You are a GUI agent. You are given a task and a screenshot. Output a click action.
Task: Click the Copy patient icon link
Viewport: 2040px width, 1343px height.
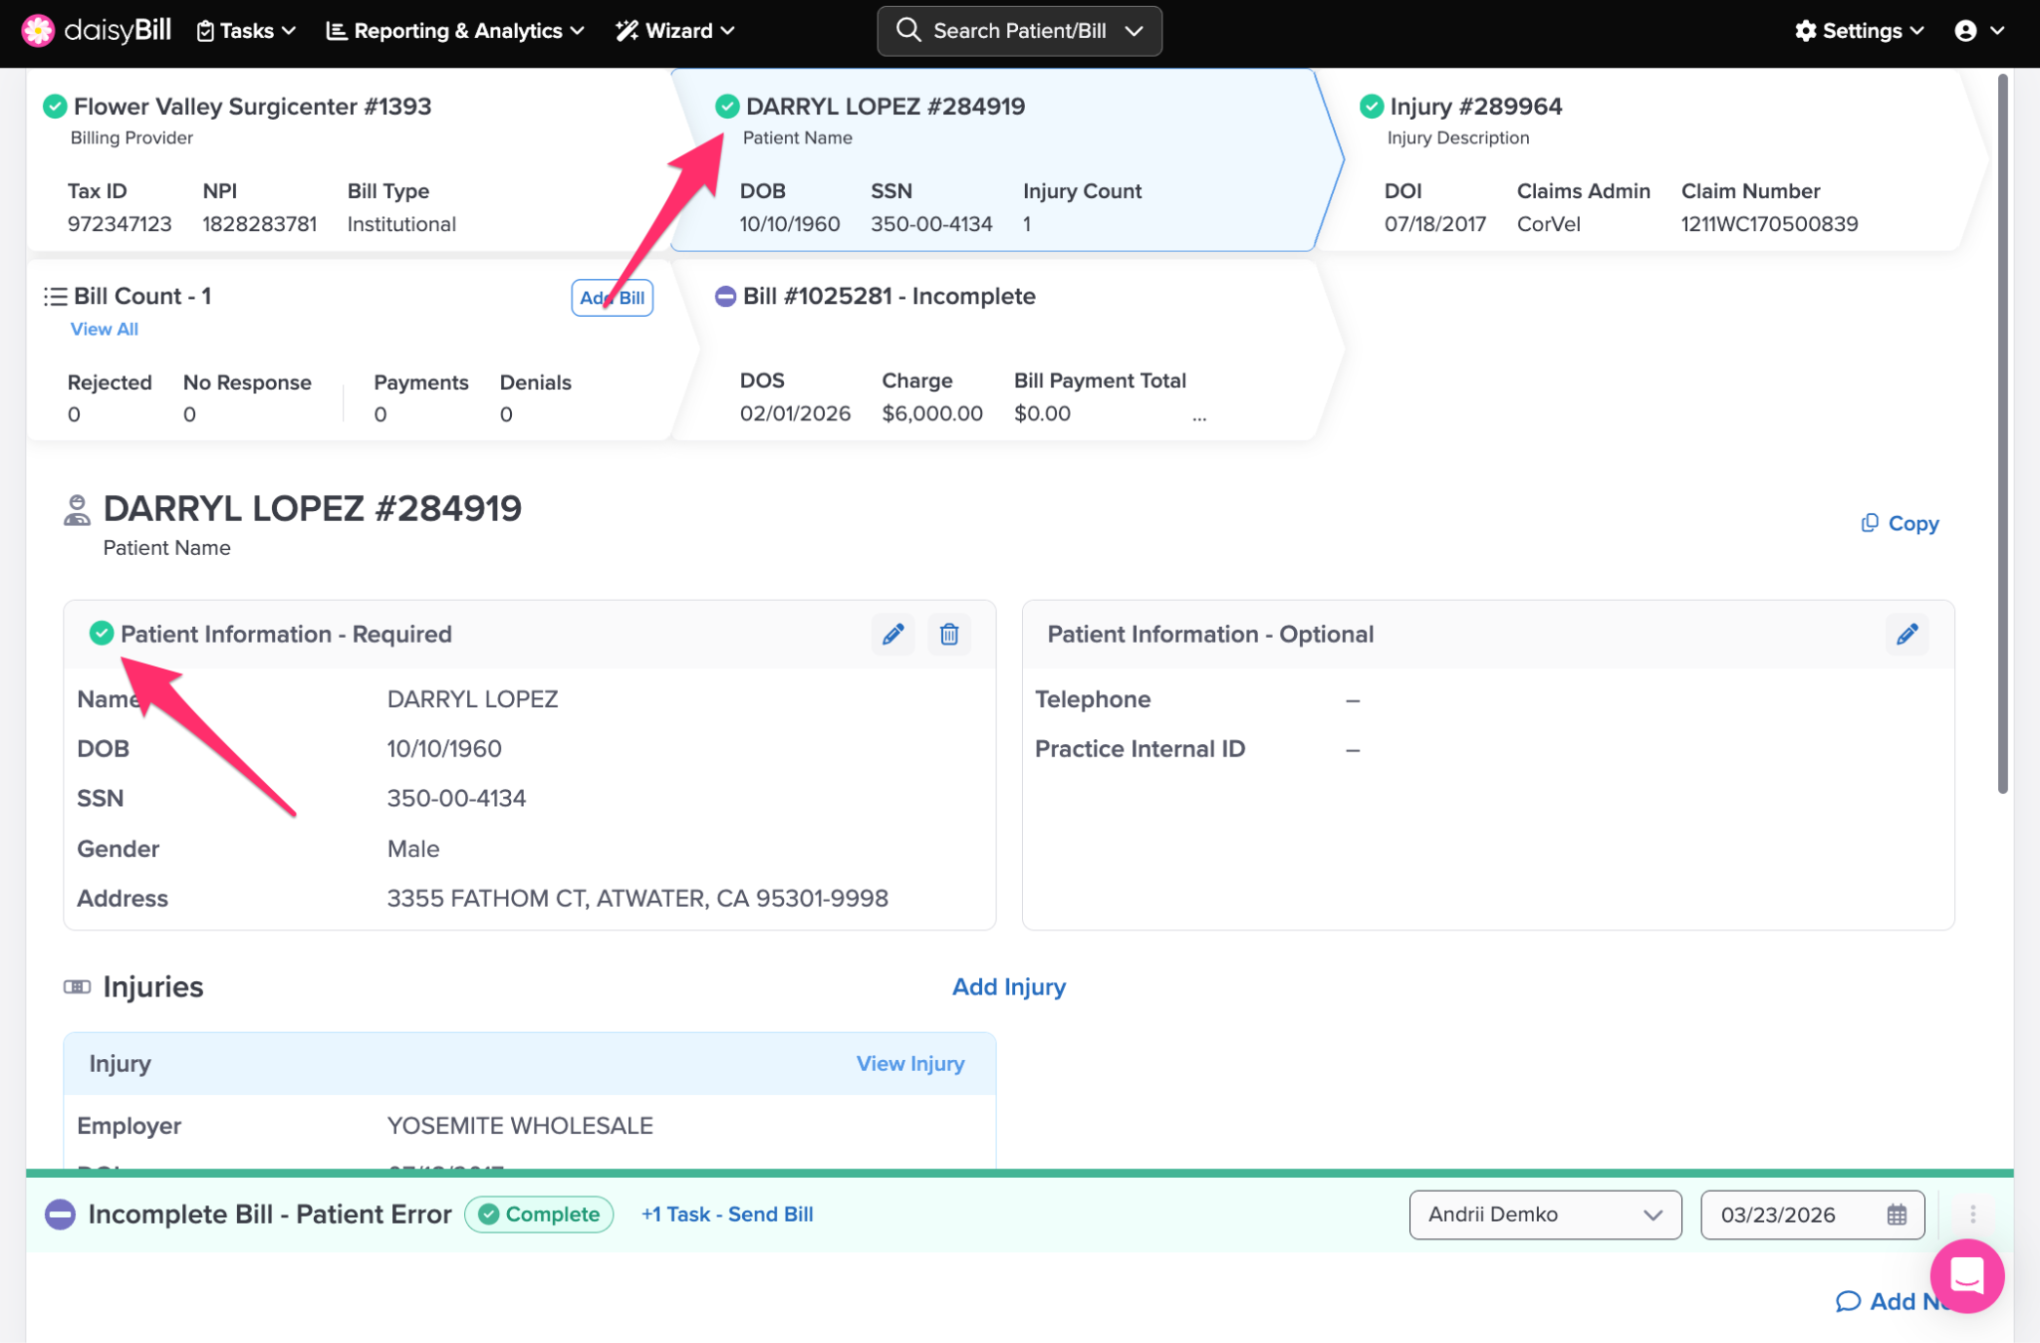(1900, 523)
